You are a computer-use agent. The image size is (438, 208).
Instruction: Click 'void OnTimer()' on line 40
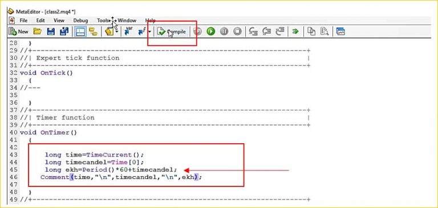48,132
